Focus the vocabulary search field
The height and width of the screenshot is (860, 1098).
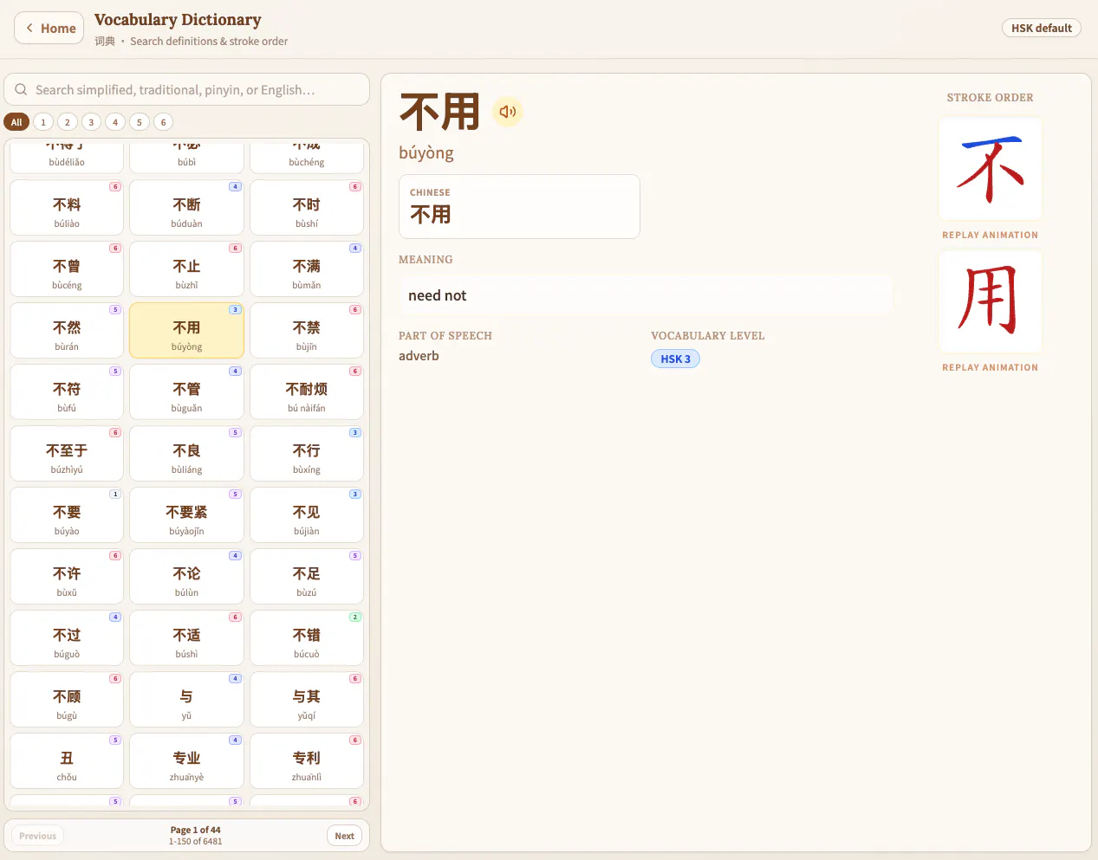187,89
